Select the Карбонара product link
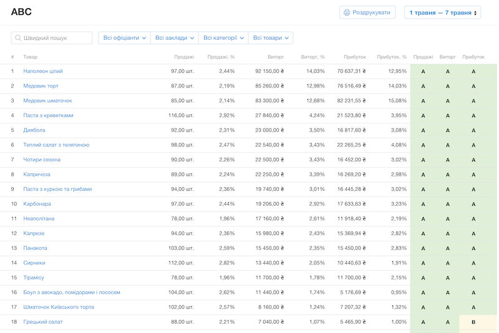The width and height of the screenshot is (499, 333). pos(37,204)
